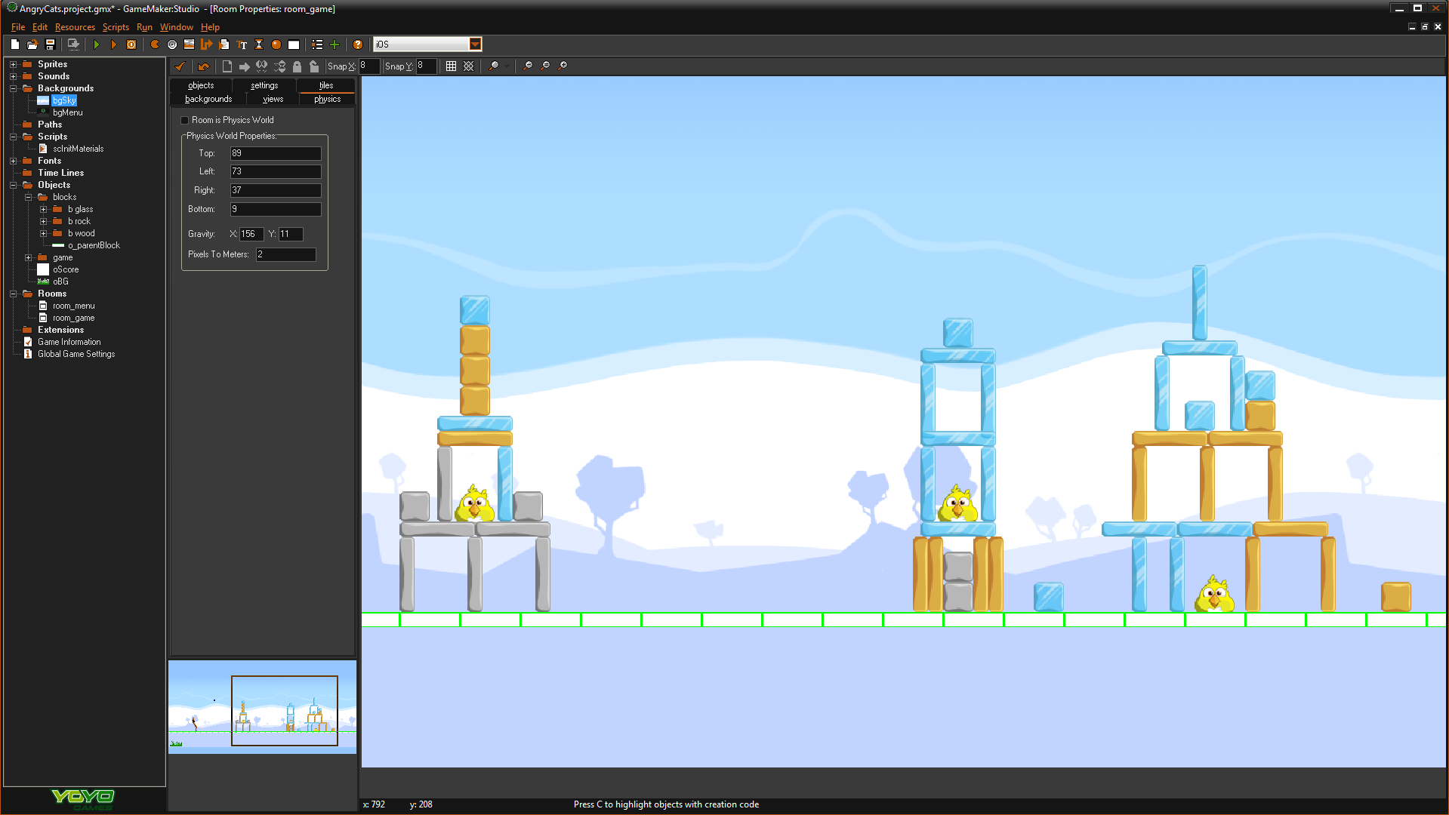Click the physics Top input field
Image resolution: width=1449 pixels, height=815 pixels.
coord(276,153)
